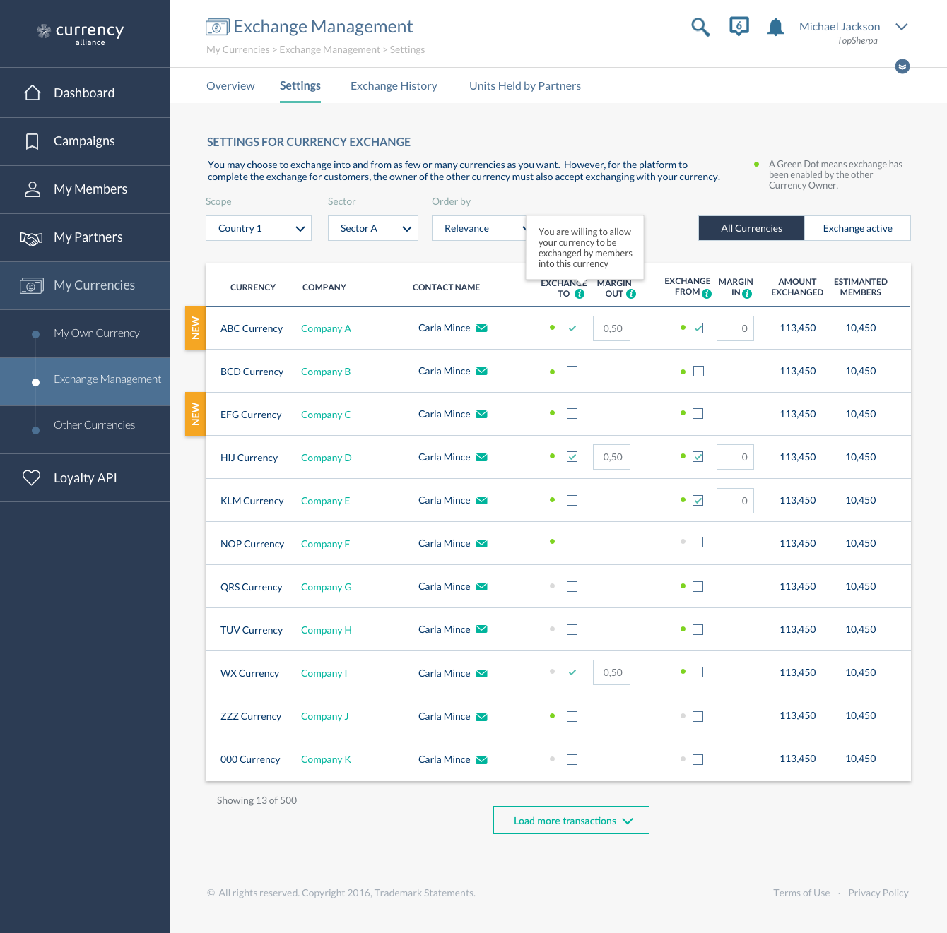This screenshot has height=933, width=947.
Task: Load more transactions
Action: pyautogui.click(x=571, y=820)
